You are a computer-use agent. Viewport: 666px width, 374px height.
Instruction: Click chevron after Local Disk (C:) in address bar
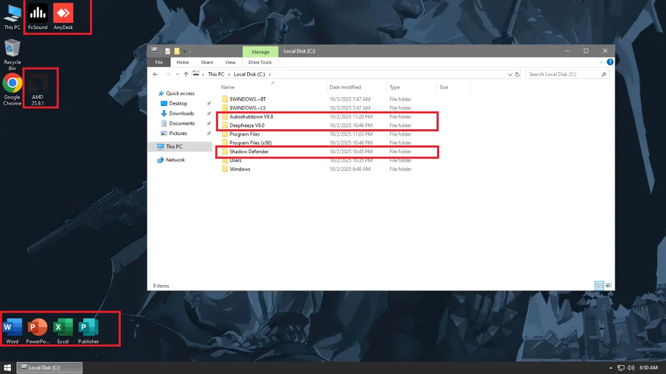(268, 74)
